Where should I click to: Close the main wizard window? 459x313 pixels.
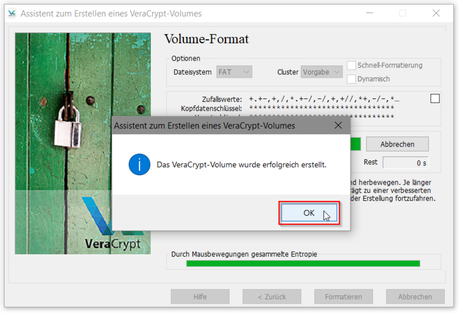436,13
